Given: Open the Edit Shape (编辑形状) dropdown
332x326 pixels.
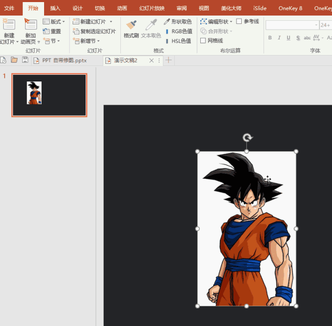Looking at the screenshot, I should (x=216, y=22).
